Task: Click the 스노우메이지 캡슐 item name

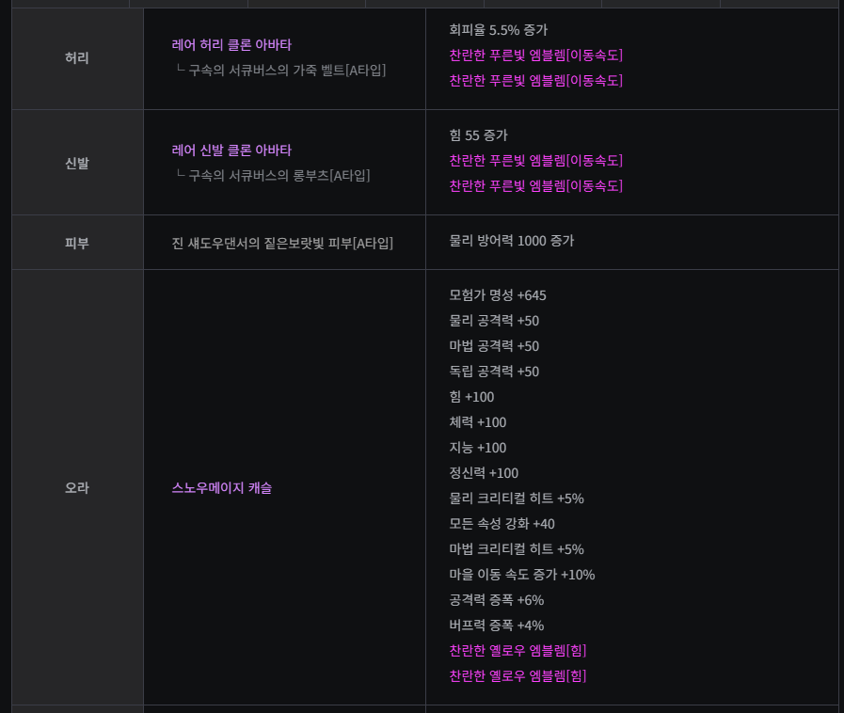Action: (x=222, y=488)
